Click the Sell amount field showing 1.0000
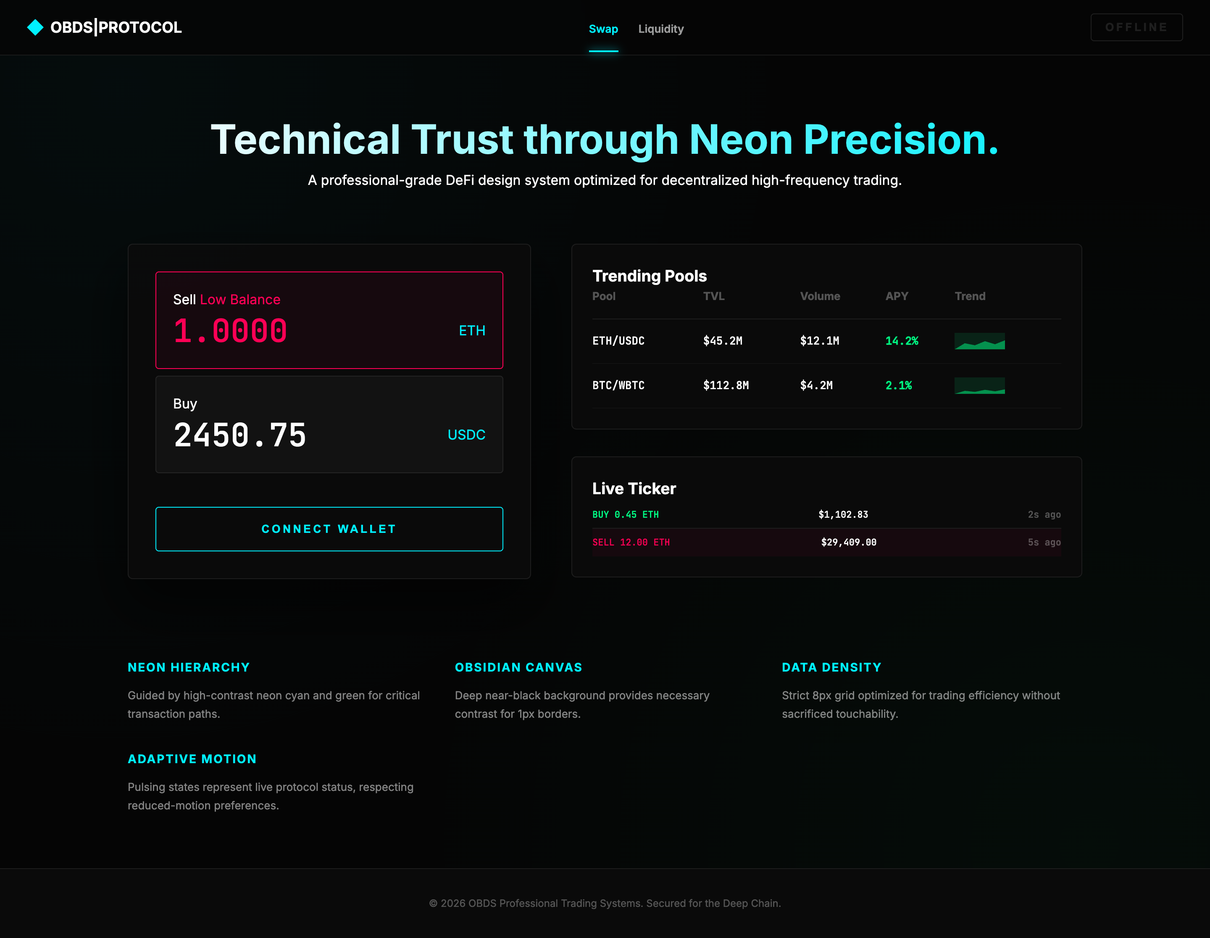This screenshot has width=1210, height=938. (231, 331)
